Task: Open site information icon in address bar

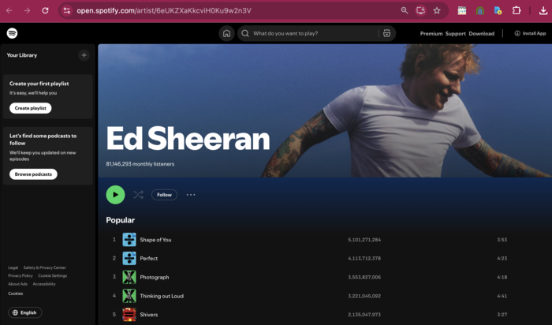Action: pos(67,10)
